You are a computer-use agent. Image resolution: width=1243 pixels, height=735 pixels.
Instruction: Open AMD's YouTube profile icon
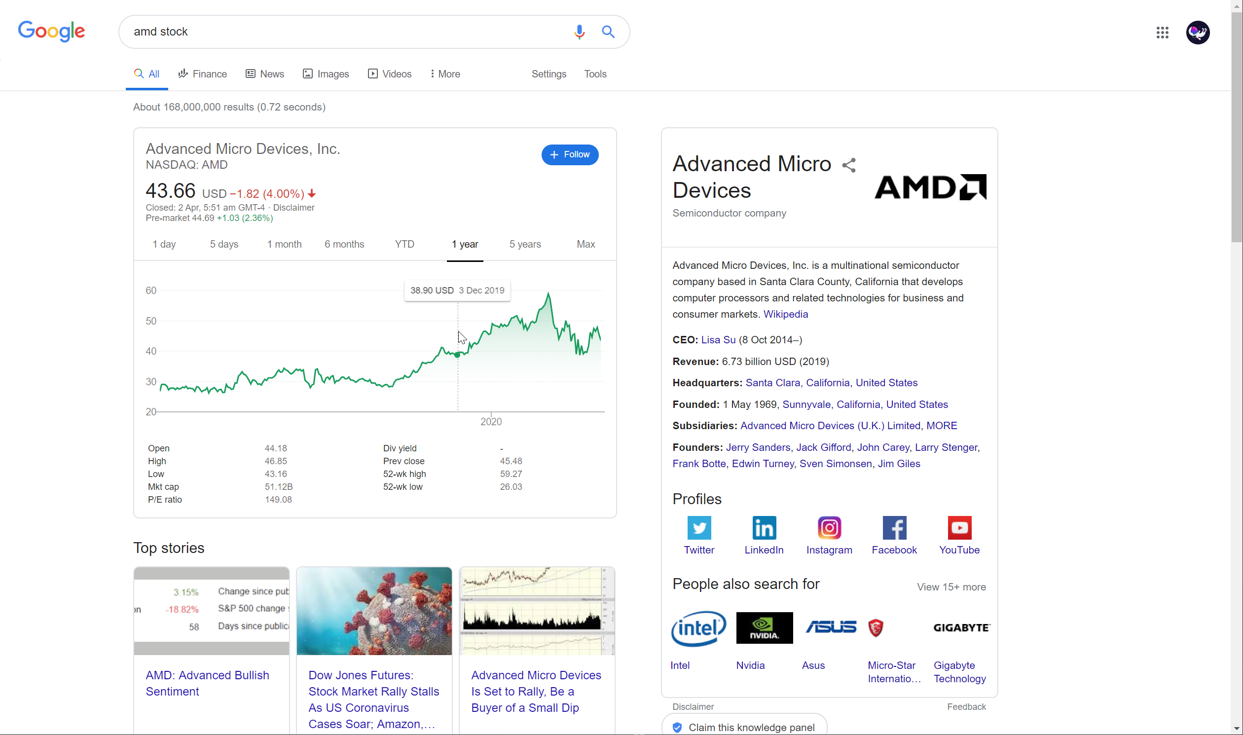click(x=959, y=528)
